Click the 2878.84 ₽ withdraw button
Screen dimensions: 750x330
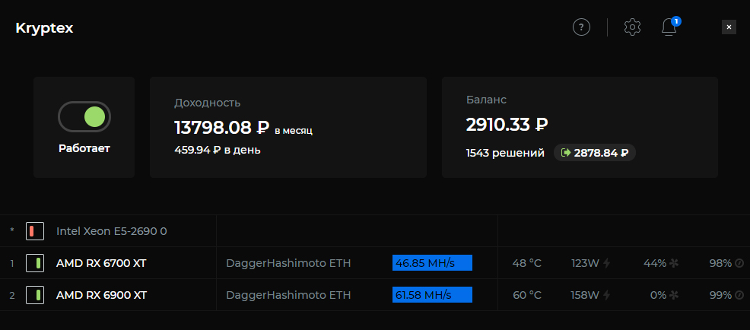click(x=595, y=153)
